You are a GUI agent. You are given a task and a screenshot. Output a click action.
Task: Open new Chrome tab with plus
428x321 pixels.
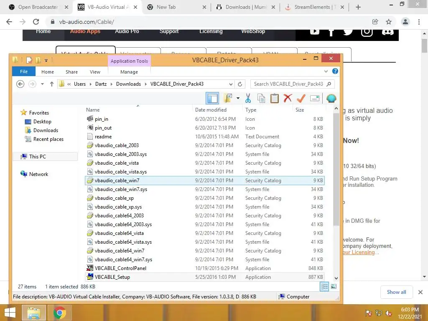[358, 7]
